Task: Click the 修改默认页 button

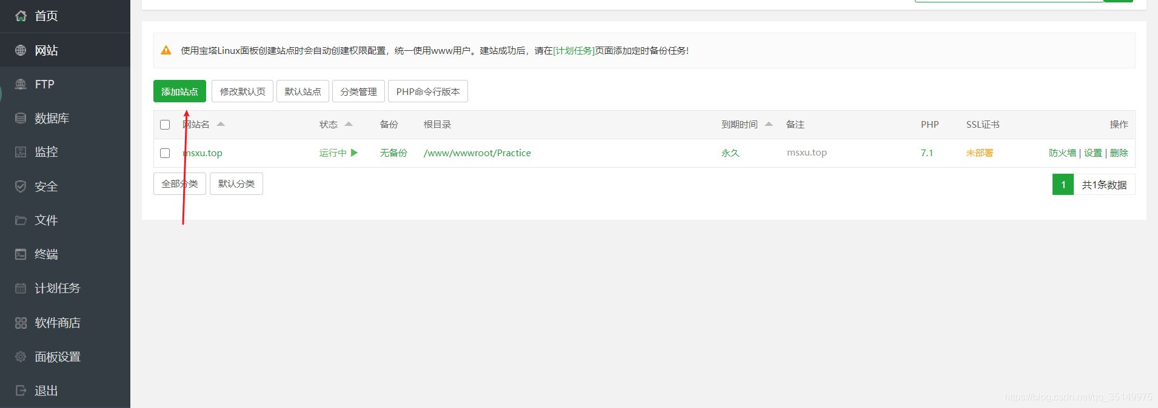Action: (243, 91)
